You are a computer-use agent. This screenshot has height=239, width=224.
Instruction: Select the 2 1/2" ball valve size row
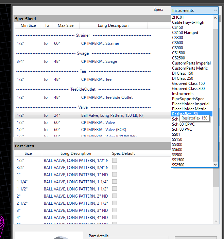[114, 203]
